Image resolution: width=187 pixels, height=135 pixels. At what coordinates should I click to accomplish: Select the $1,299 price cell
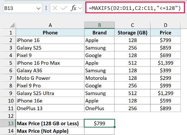pos(165,93)
